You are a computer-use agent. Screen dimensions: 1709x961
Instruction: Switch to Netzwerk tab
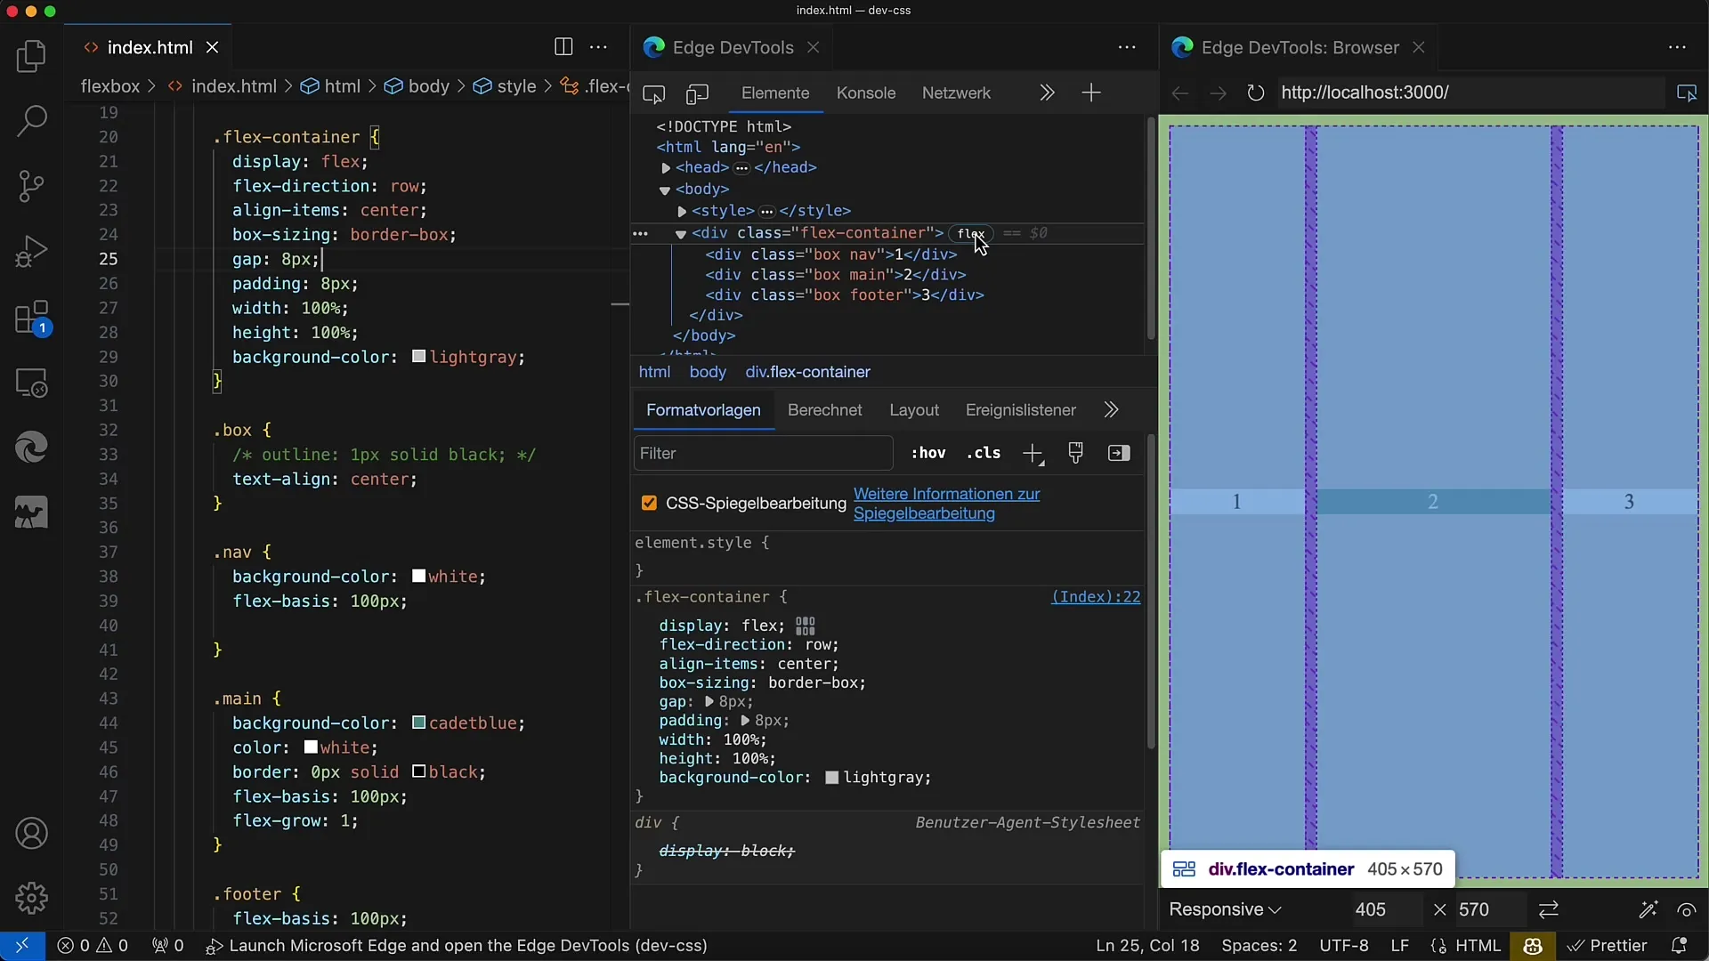click(x=956, y=93)
